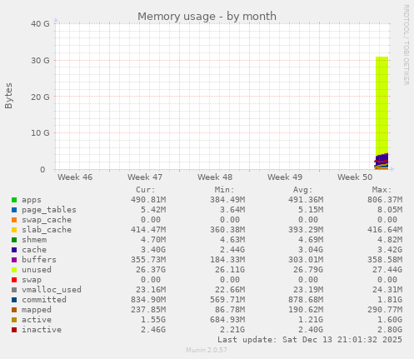Click the Munin 2.0.57 footer text
The width and height of the screenshot is (414, 359).
click(x=207, y=350)
